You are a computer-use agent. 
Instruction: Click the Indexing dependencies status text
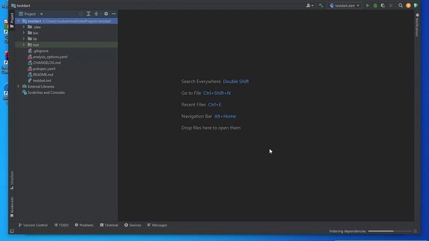[x=347, y=231]
